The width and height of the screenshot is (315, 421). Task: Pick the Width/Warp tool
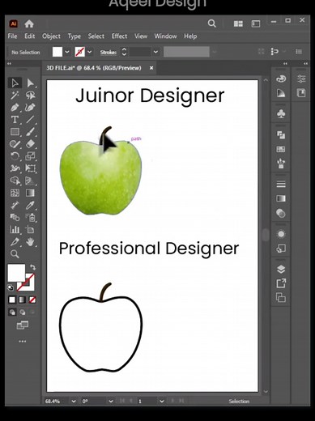point(15,168)
